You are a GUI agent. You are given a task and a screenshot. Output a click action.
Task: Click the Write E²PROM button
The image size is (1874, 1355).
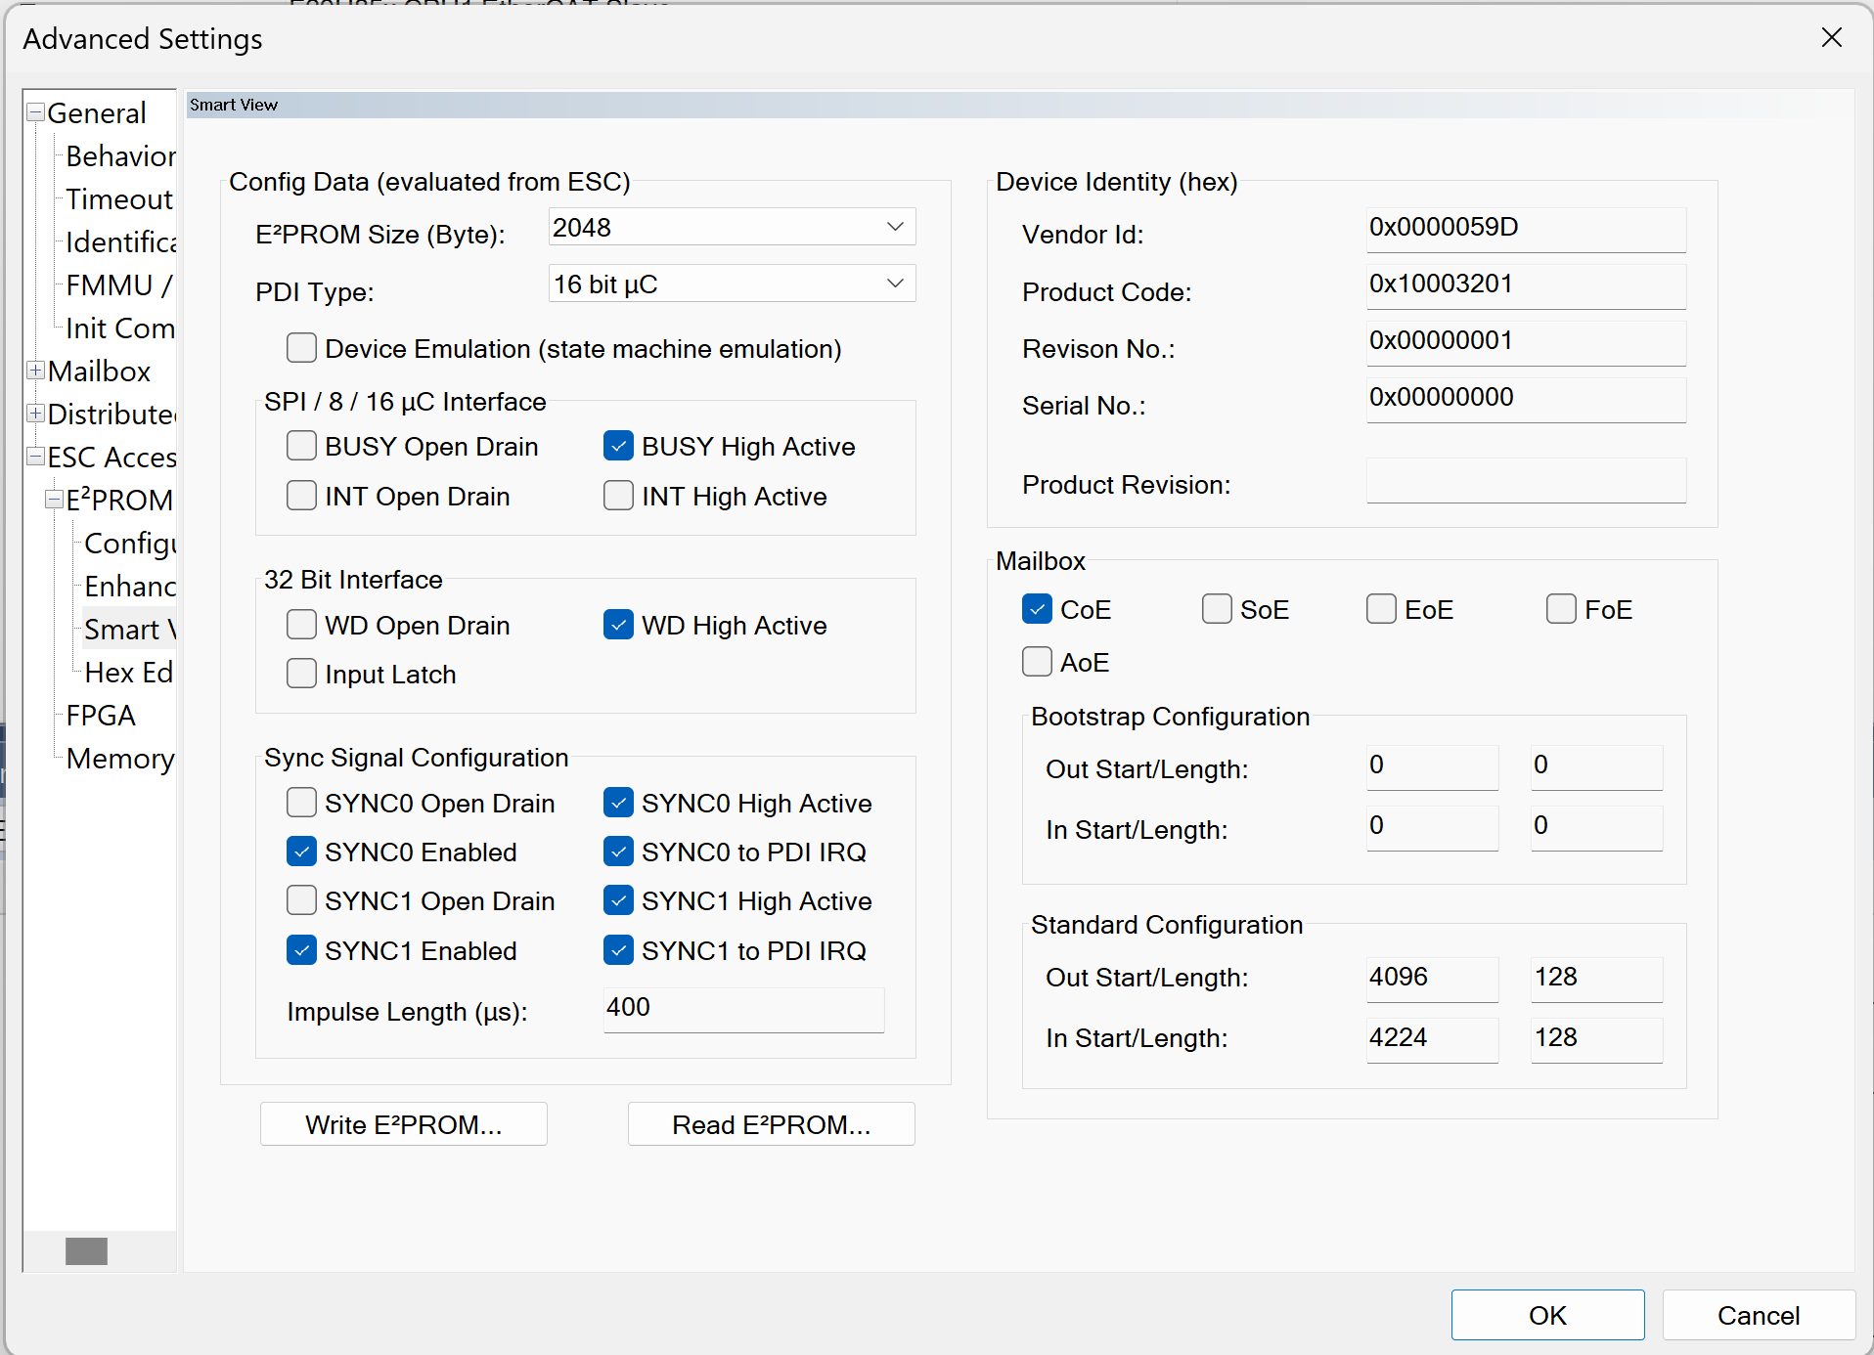[403, 1124]
